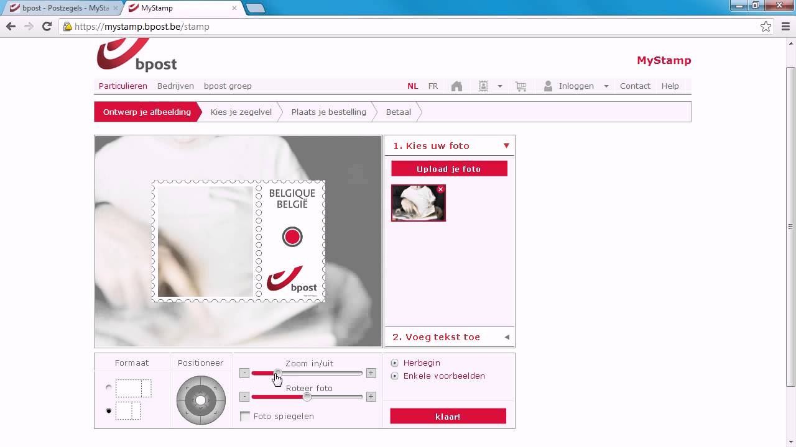Screen dimensions: 796x447
Task: Remove uploaded photo with red X
Action: click(x=440, y=189)
